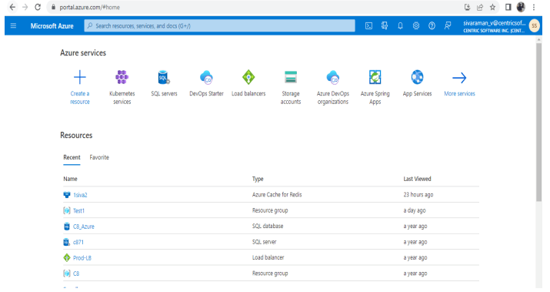Open Azure Spring Apps icon
This screenshot has height=292, width=550.
click(x=375, y=77)
